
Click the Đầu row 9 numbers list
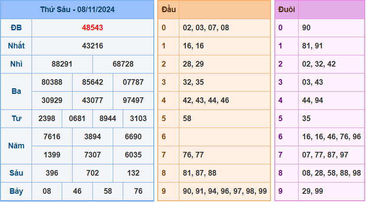coord(224,191)
